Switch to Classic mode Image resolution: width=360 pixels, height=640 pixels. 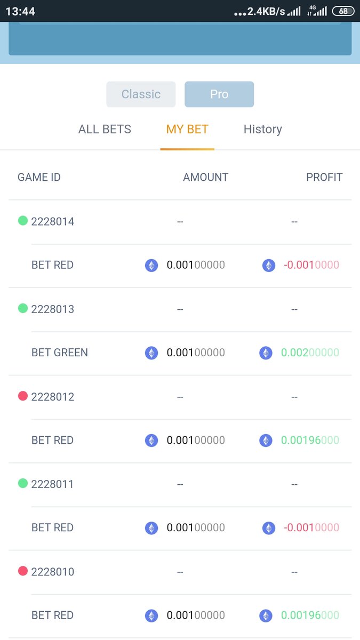point(141,94)
